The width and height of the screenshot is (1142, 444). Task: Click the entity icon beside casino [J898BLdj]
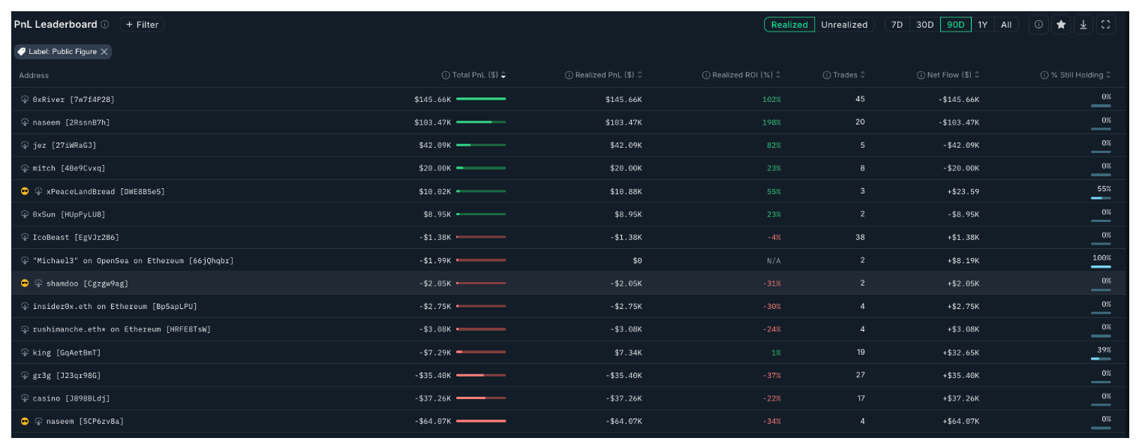click(x=25, y=398)
